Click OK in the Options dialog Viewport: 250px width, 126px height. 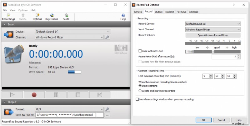click(x=204, y=120)
